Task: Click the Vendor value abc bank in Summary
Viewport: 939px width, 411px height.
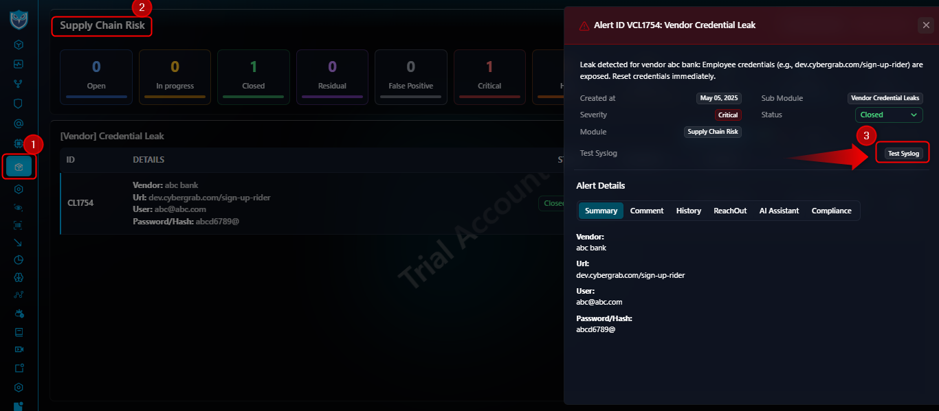Action: (x=591, y=248)
